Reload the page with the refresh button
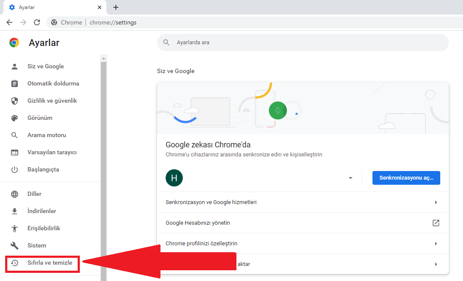The image size is (463, 281). 37,22
